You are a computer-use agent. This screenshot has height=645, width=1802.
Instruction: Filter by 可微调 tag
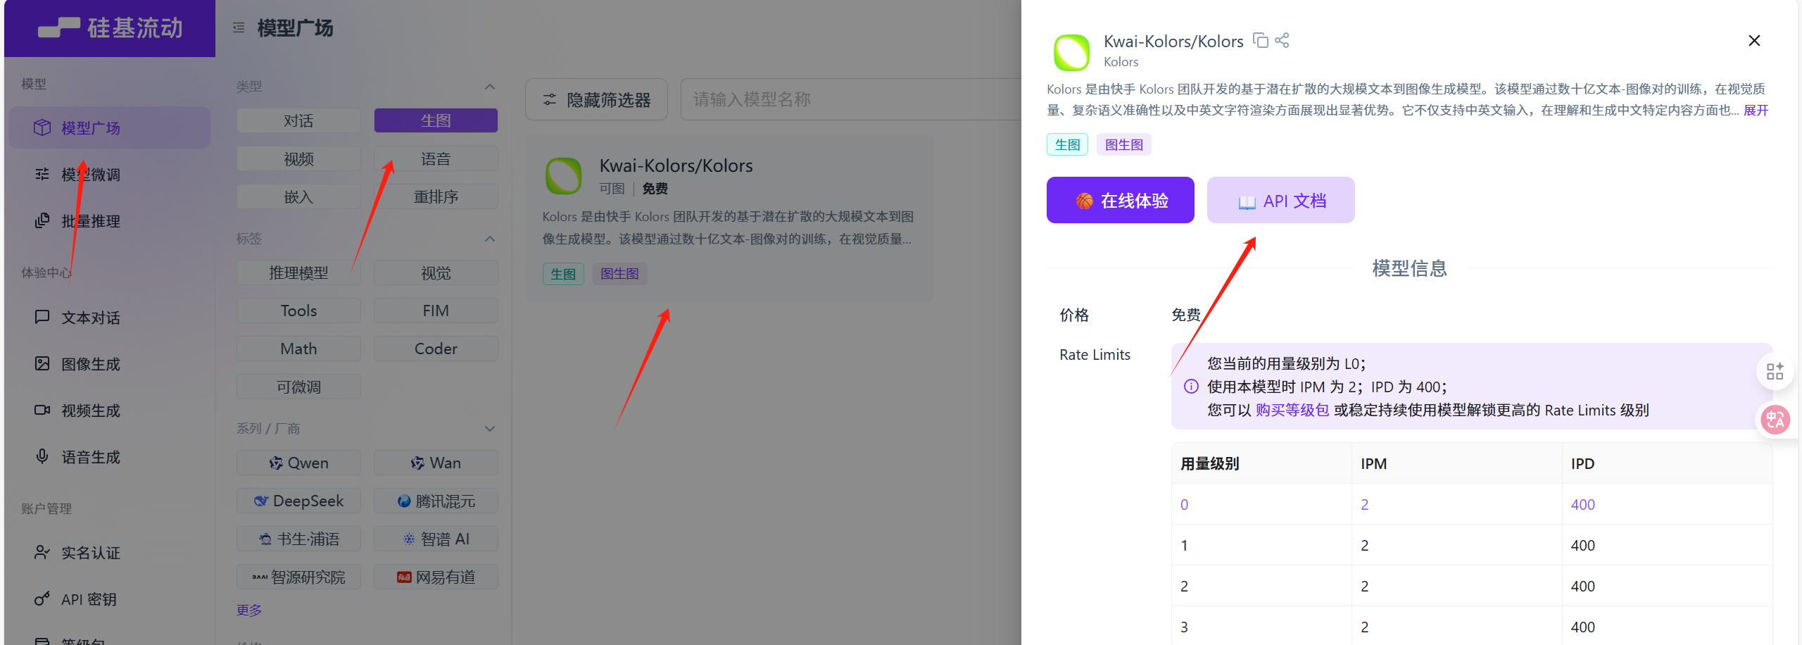point(298,387)
